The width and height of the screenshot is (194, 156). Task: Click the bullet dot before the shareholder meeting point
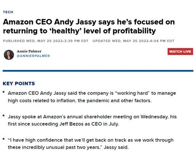click(x=4, y=116)
